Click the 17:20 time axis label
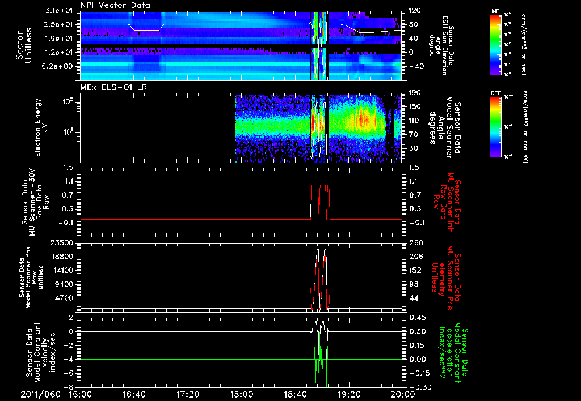581x401 pixels. click(188, 394)
